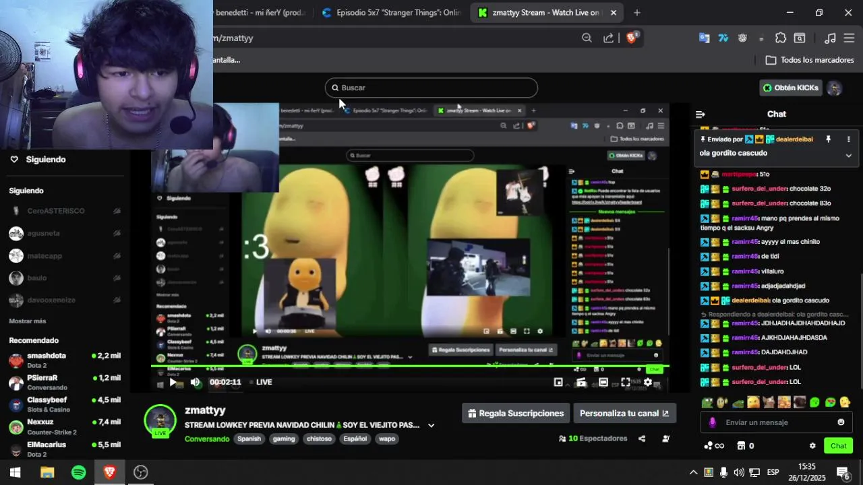The width and height of the screenshot is (863, 485).
Task: Unpin the pinned chat message
Action: click(x=829, y=139)
